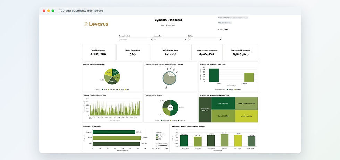Select the Total Payments 4,715,786 card
The width and height of the screenshot is (340, 160).
tap(98, 52)
